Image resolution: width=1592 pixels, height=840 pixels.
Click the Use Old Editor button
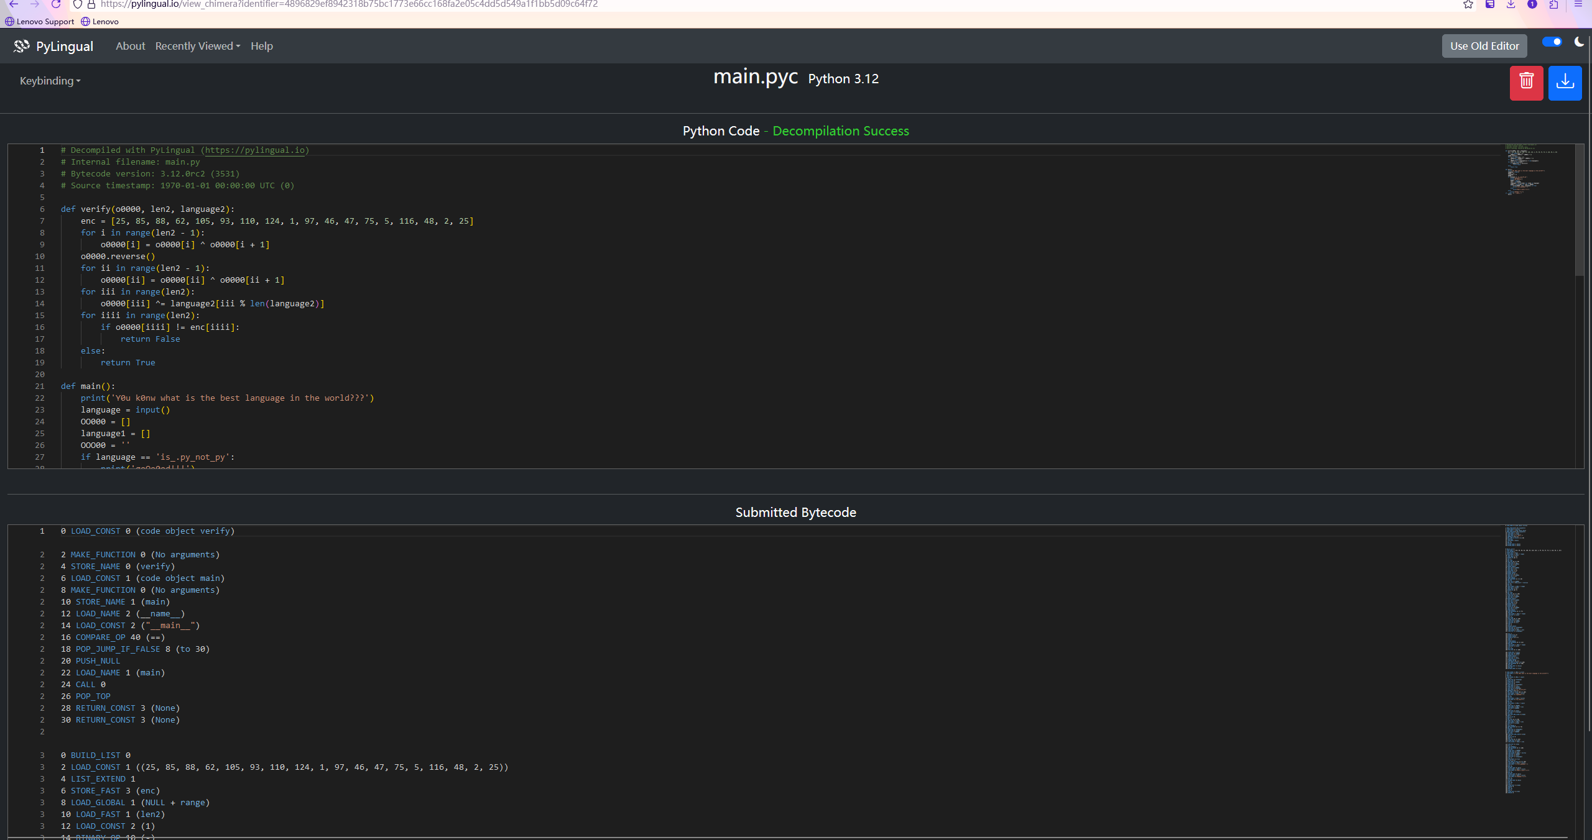coord(1484,45)
